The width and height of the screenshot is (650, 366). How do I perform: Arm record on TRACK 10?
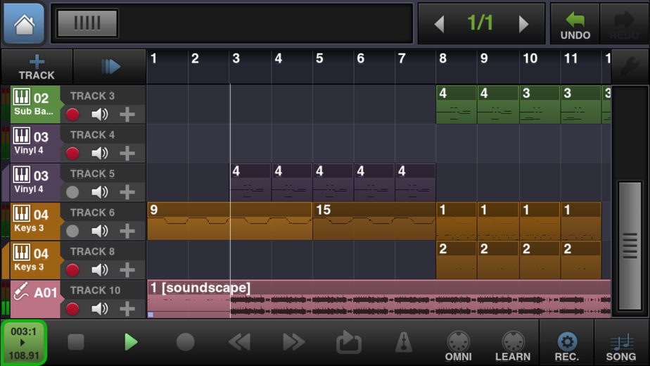coord(72,309)
